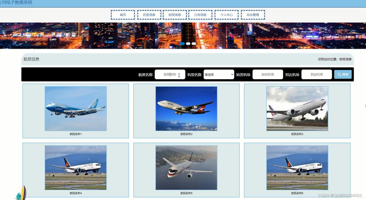Click the 航班信息 breadcrumb location text
Viewport: 366px width, 200px height.
(345, 59)
